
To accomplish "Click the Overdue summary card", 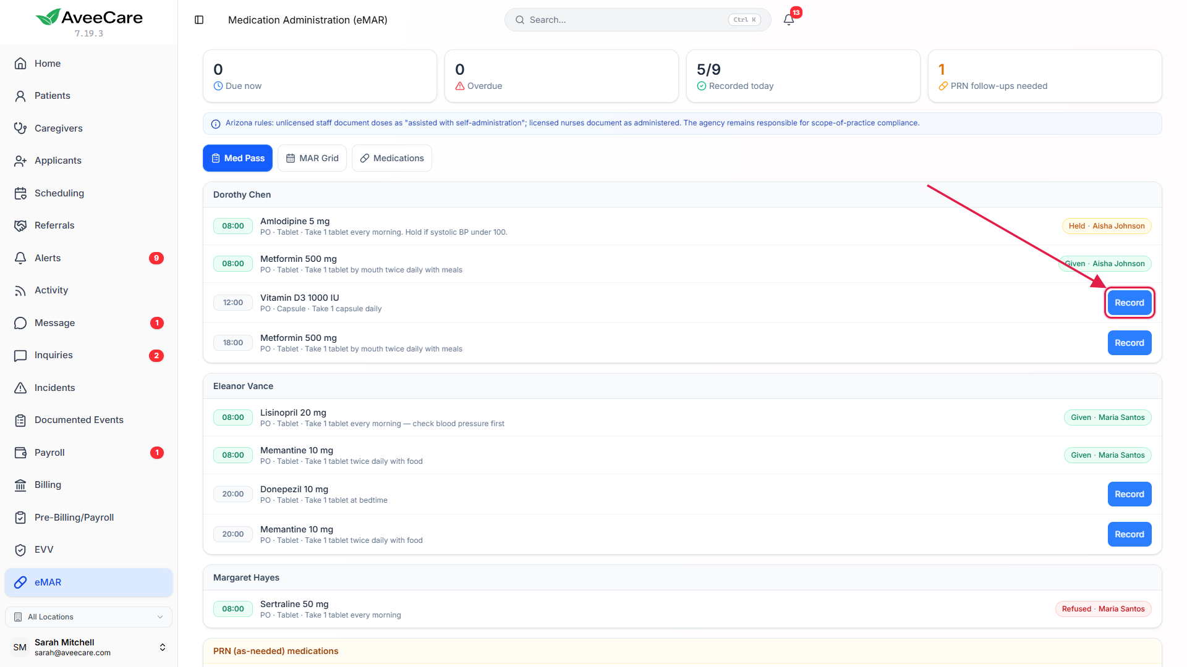I will 561,76.
